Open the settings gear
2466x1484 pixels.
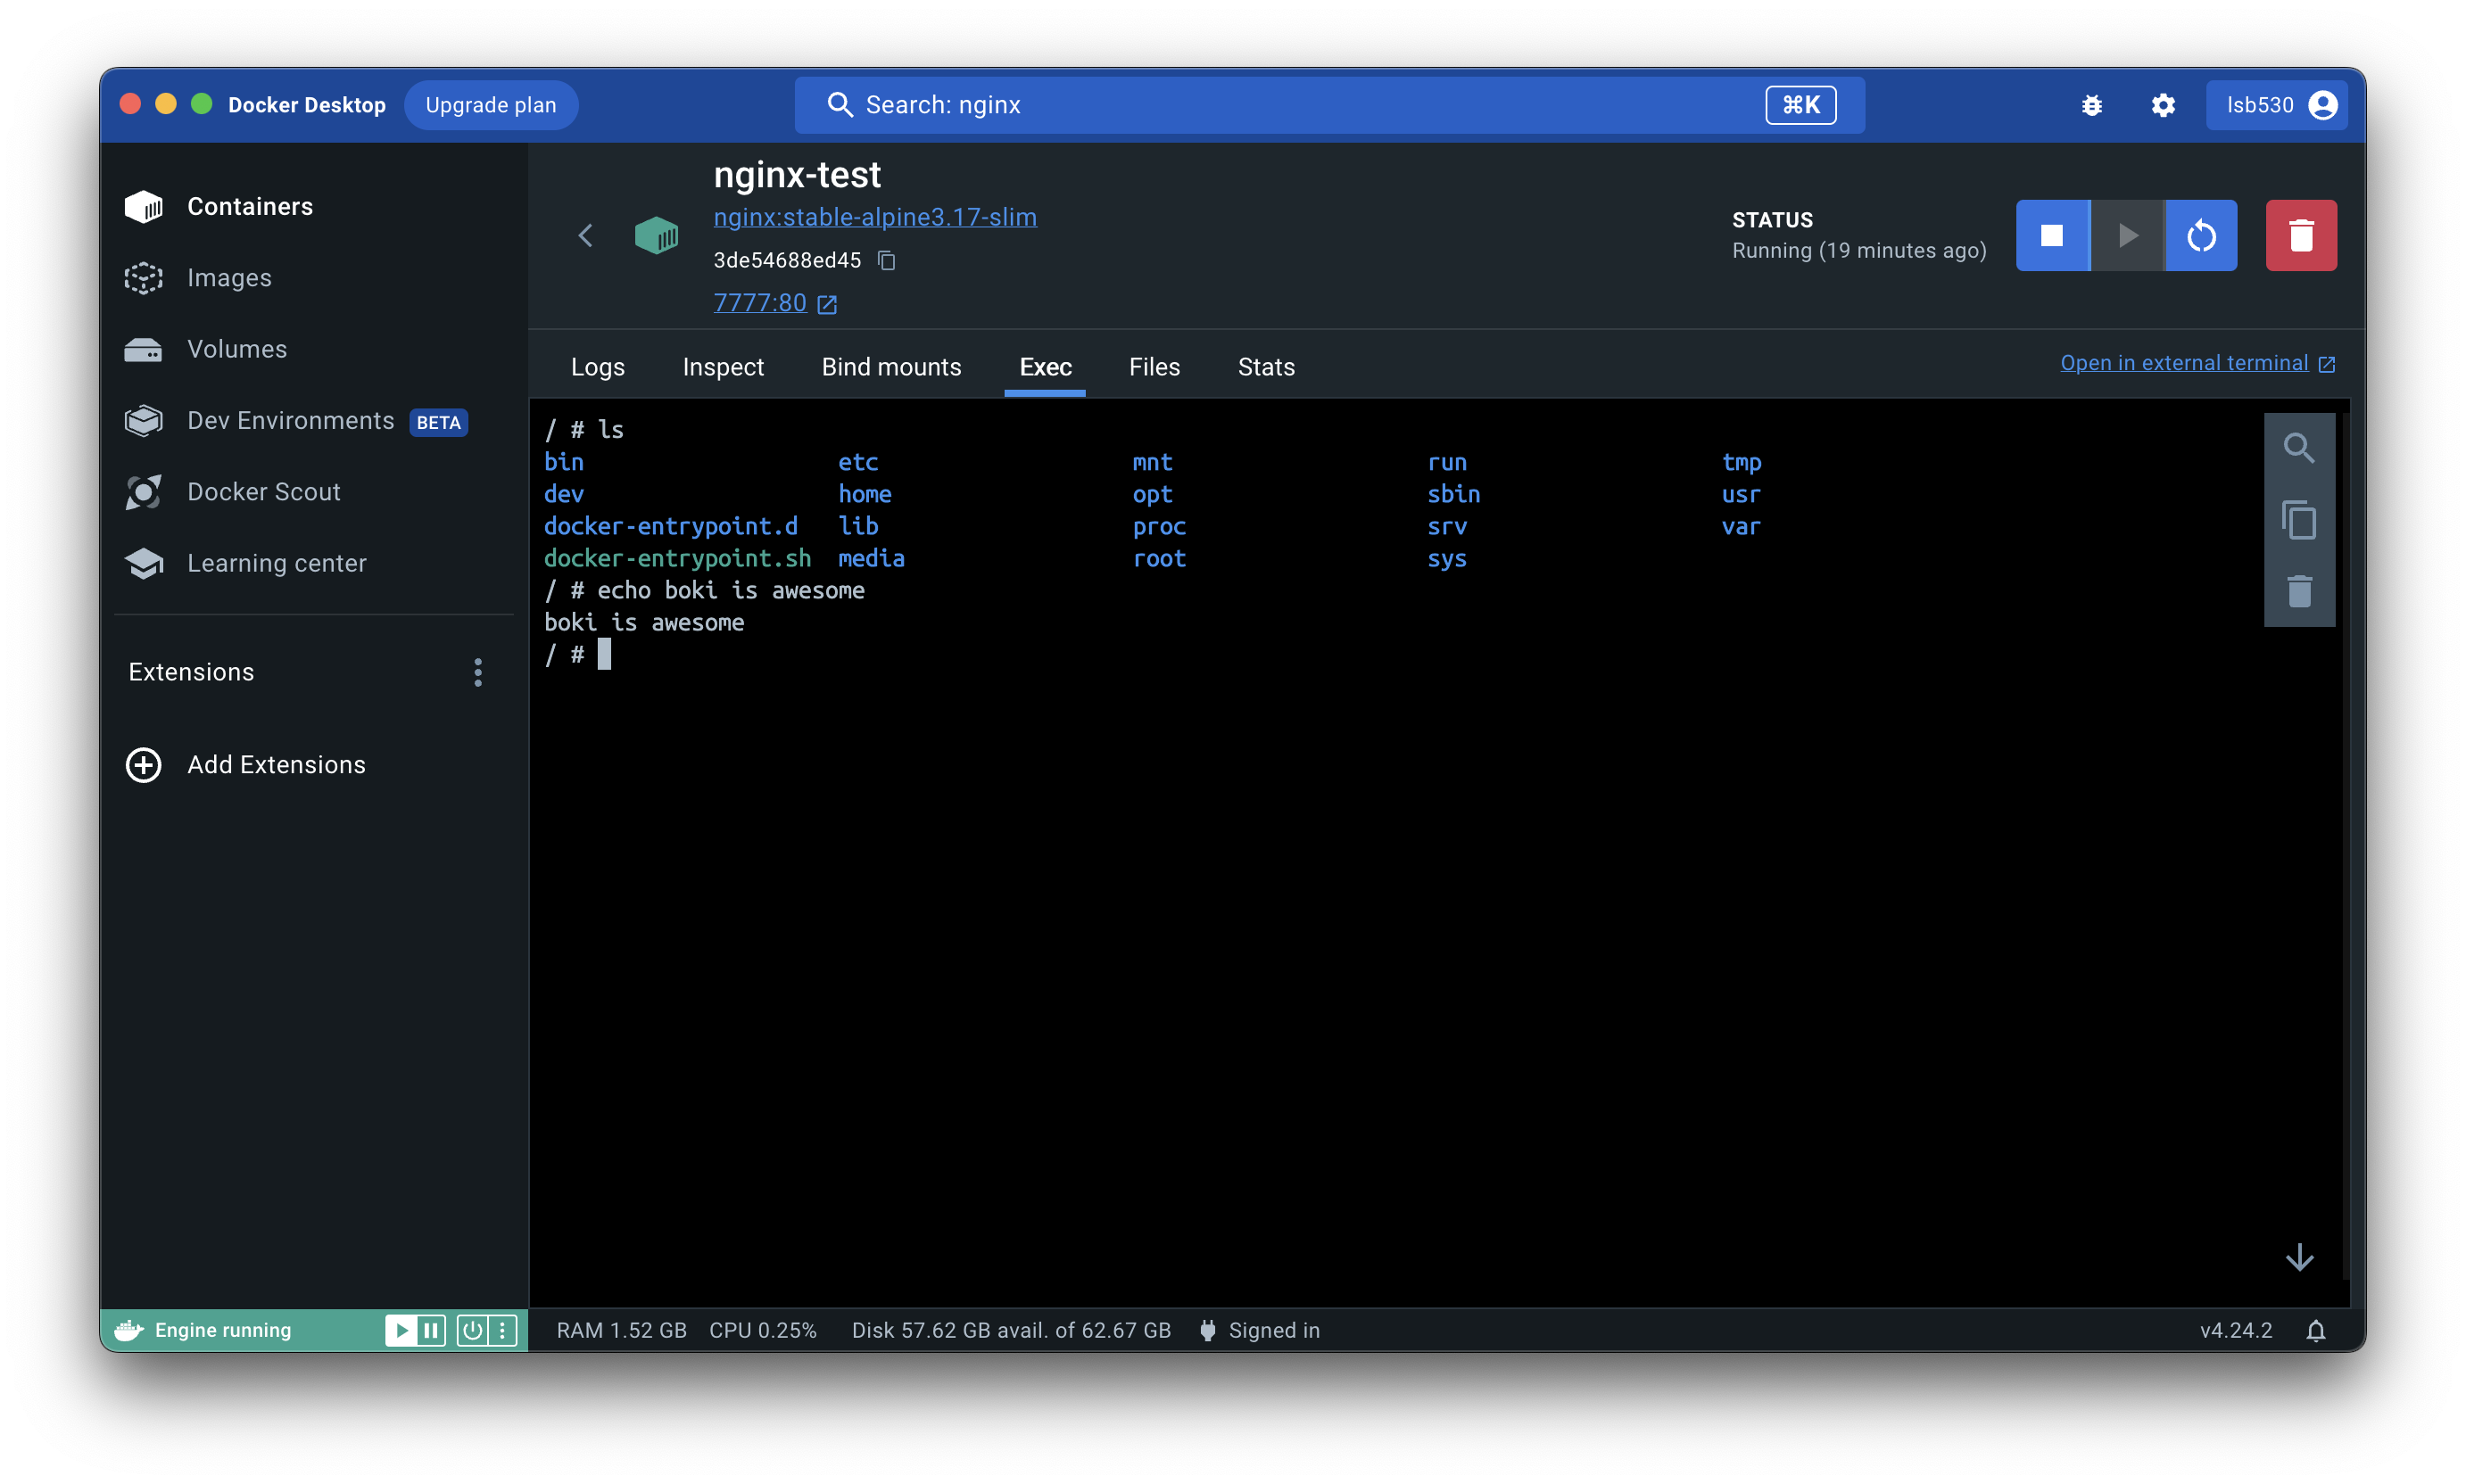2162,106
